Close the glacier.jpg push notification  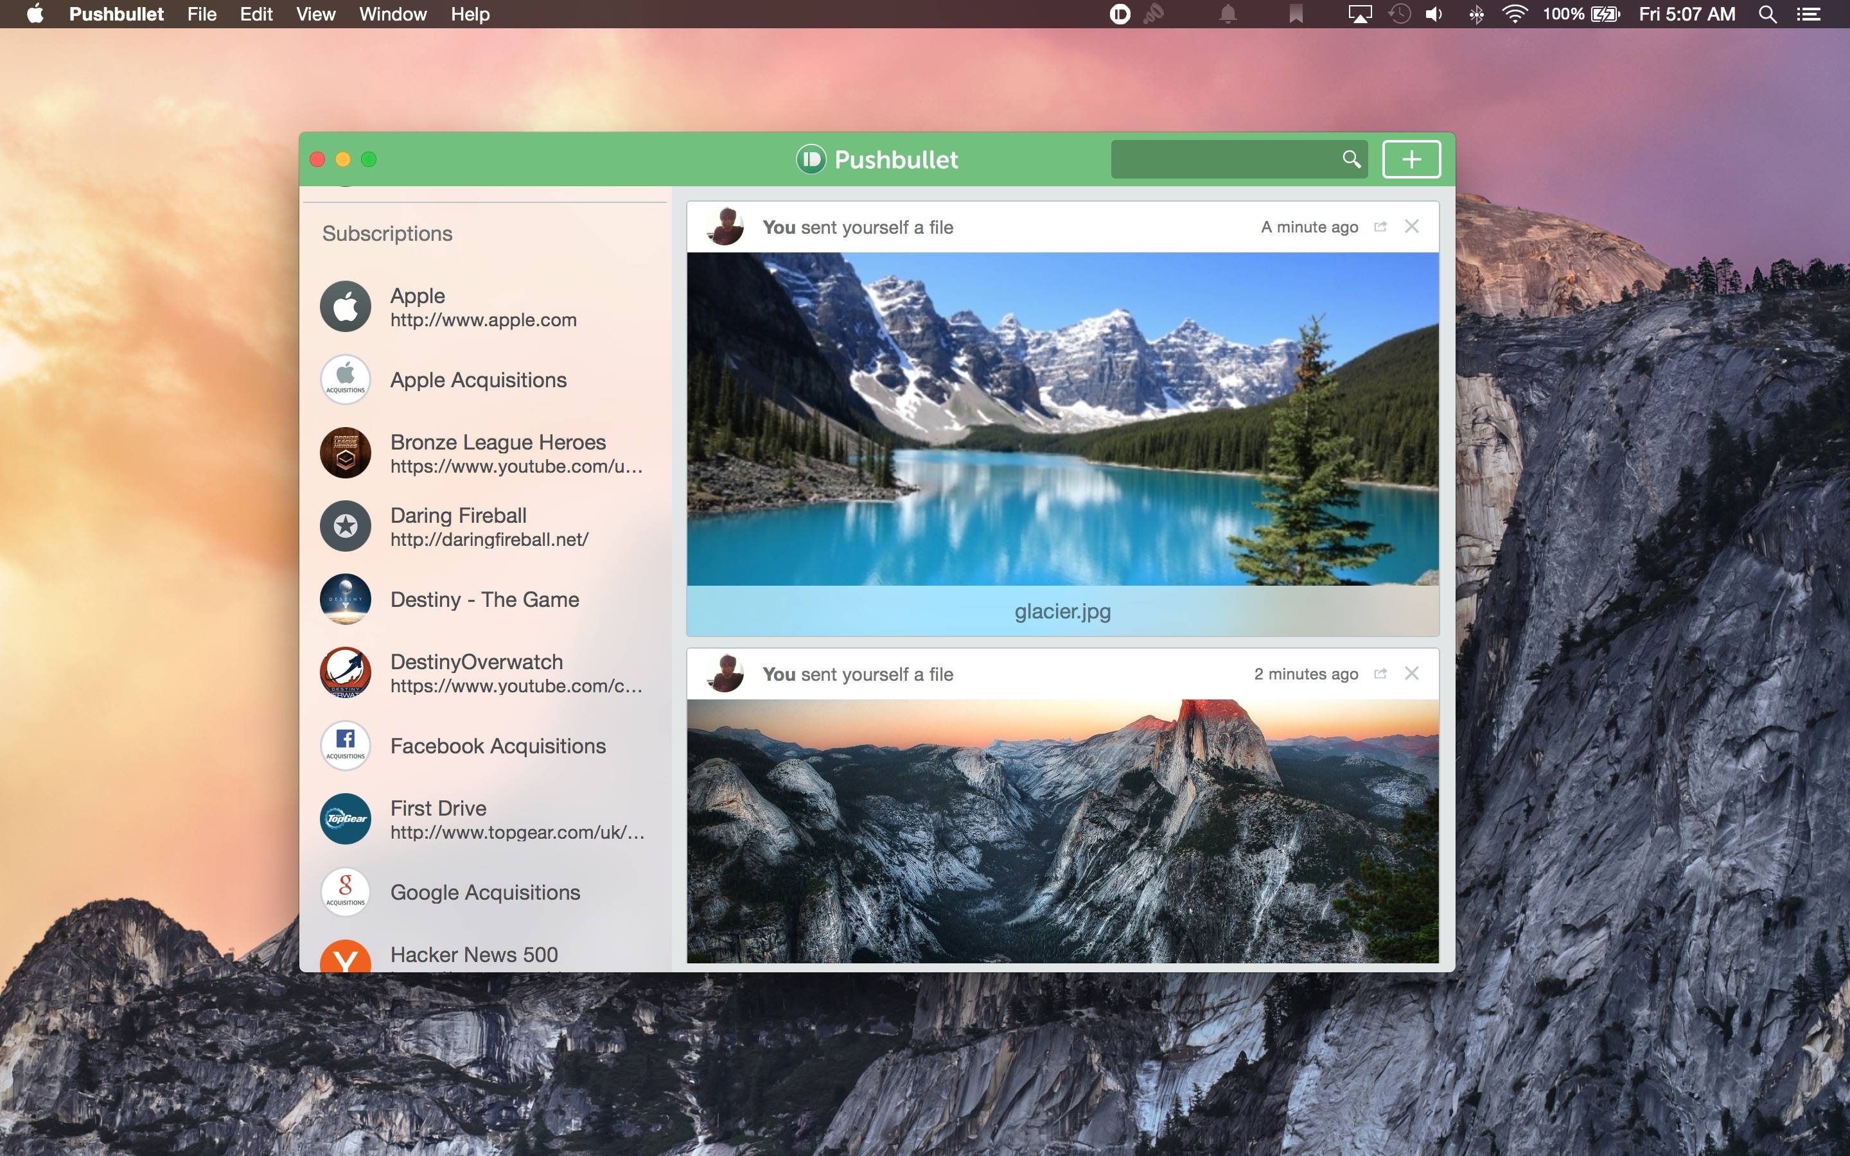1412,225
